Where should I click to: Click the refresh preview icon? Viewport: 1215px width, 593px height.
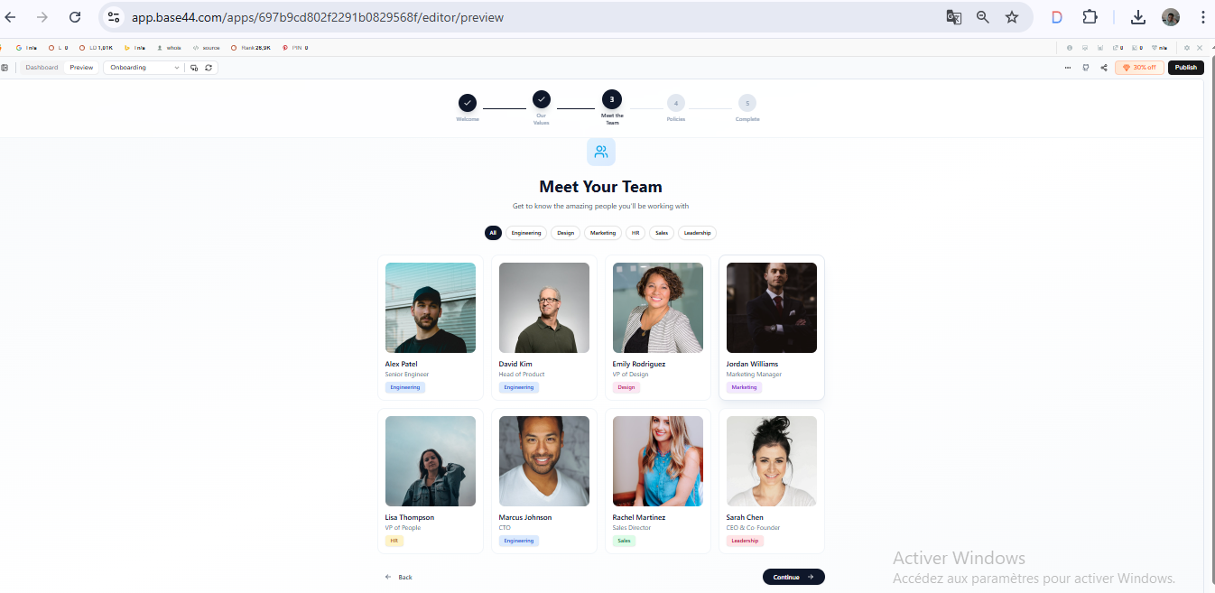(209, 68)
